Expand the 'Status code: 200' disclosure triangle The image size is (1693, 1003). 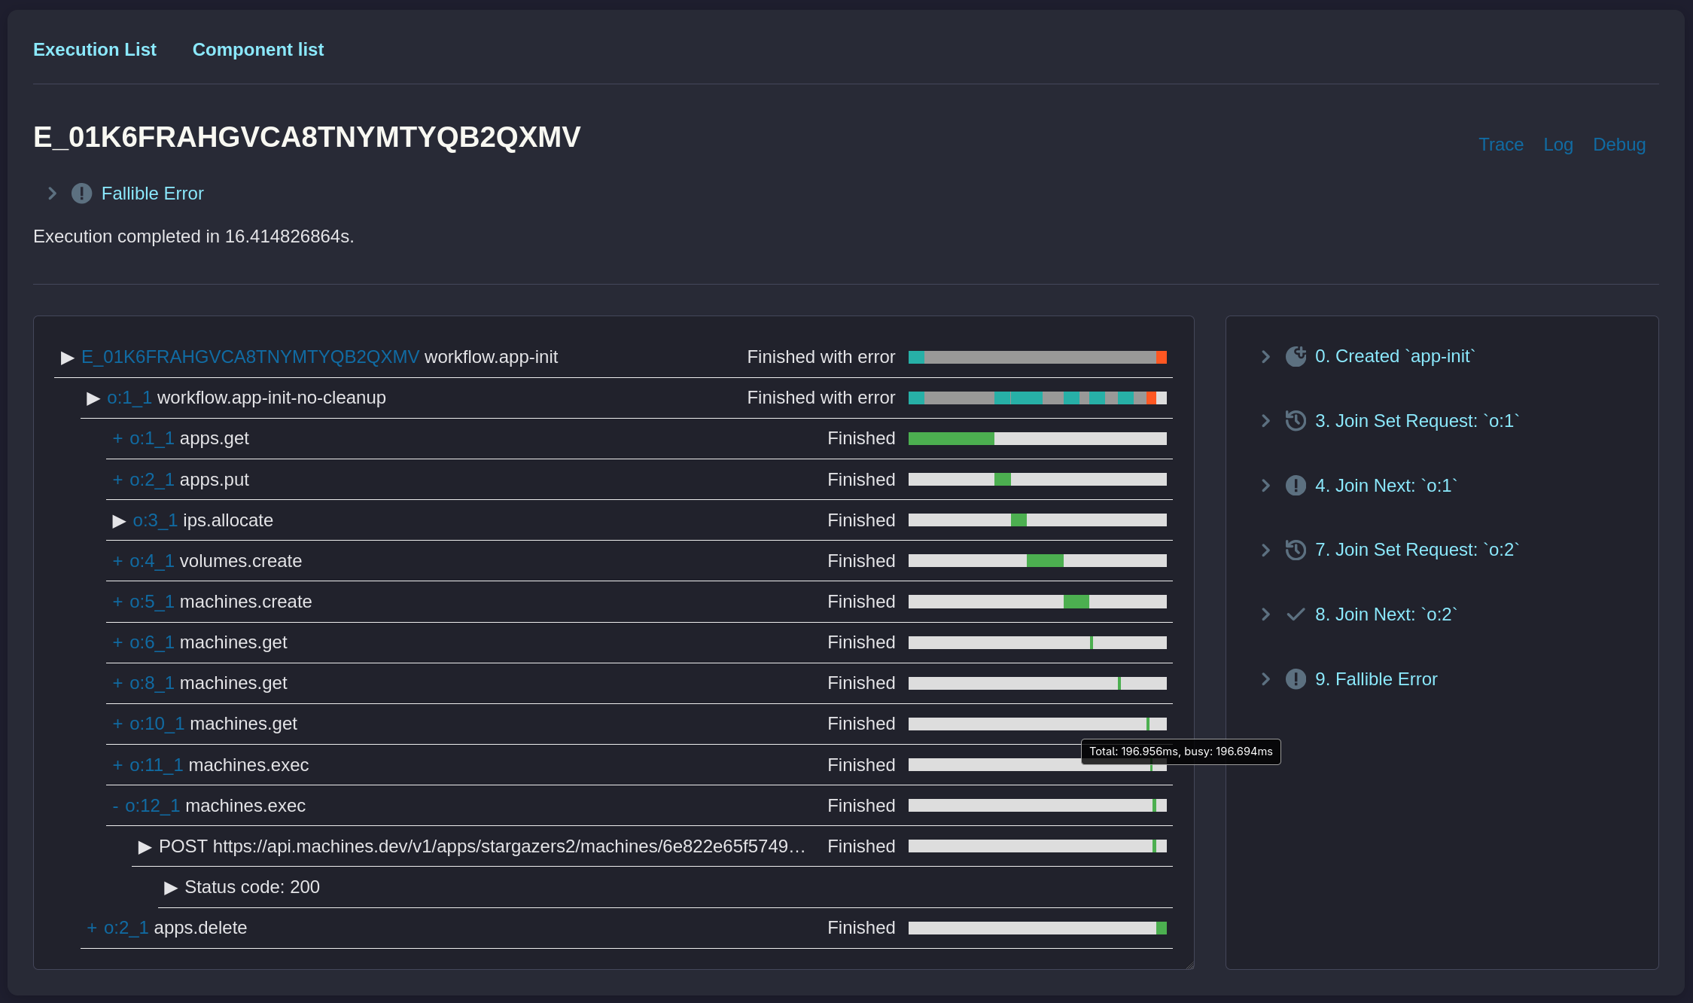[x=171, y=887]
